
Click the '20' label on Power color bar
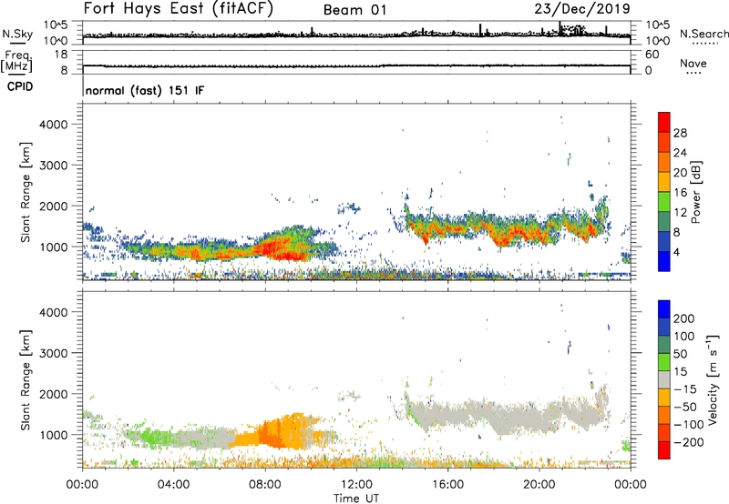tap(680, 173)
